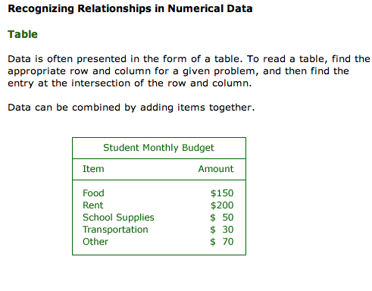The image size is (372, 291).
Task: Click the words 'adding items together'
Action: point(197,108)
